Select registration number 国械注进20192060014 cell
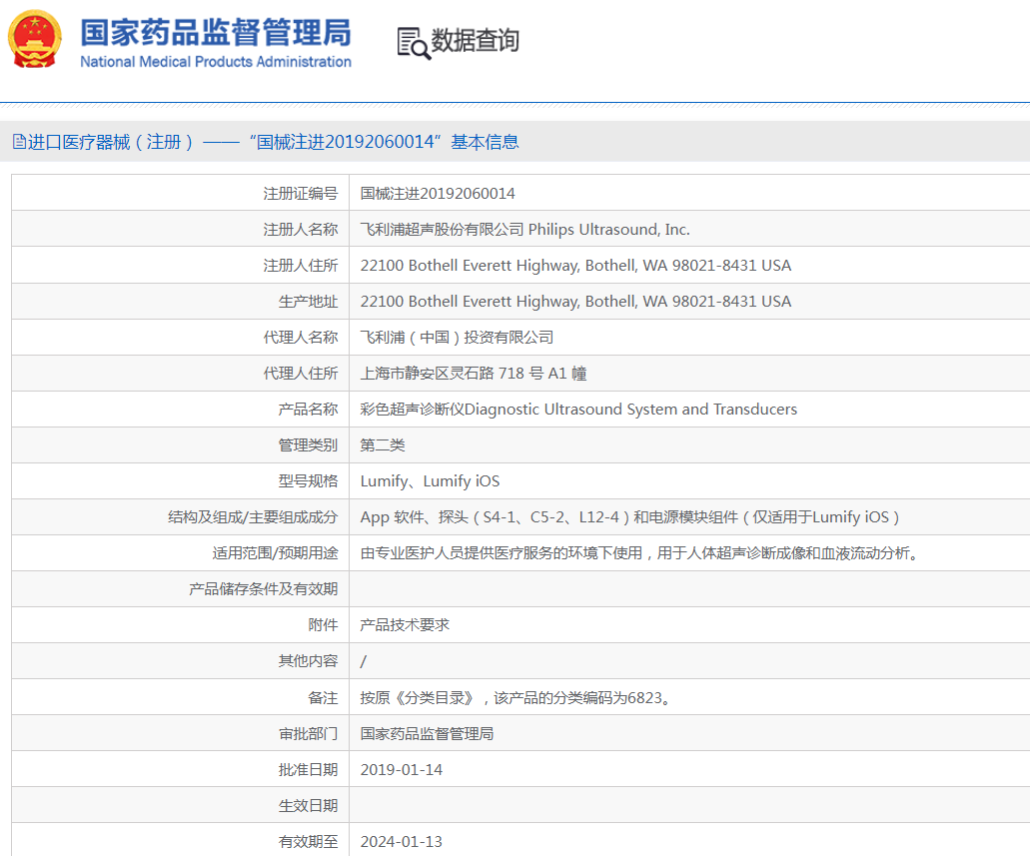 (x=438, y=194)
